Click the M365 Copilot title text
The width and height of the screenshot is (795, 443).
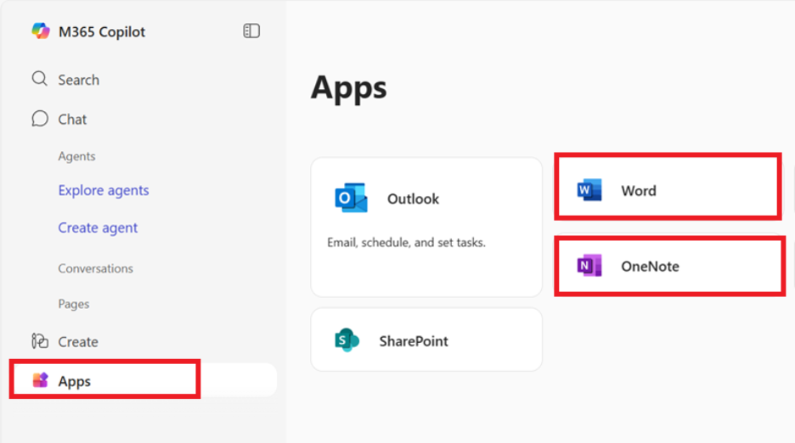point(102,32)
